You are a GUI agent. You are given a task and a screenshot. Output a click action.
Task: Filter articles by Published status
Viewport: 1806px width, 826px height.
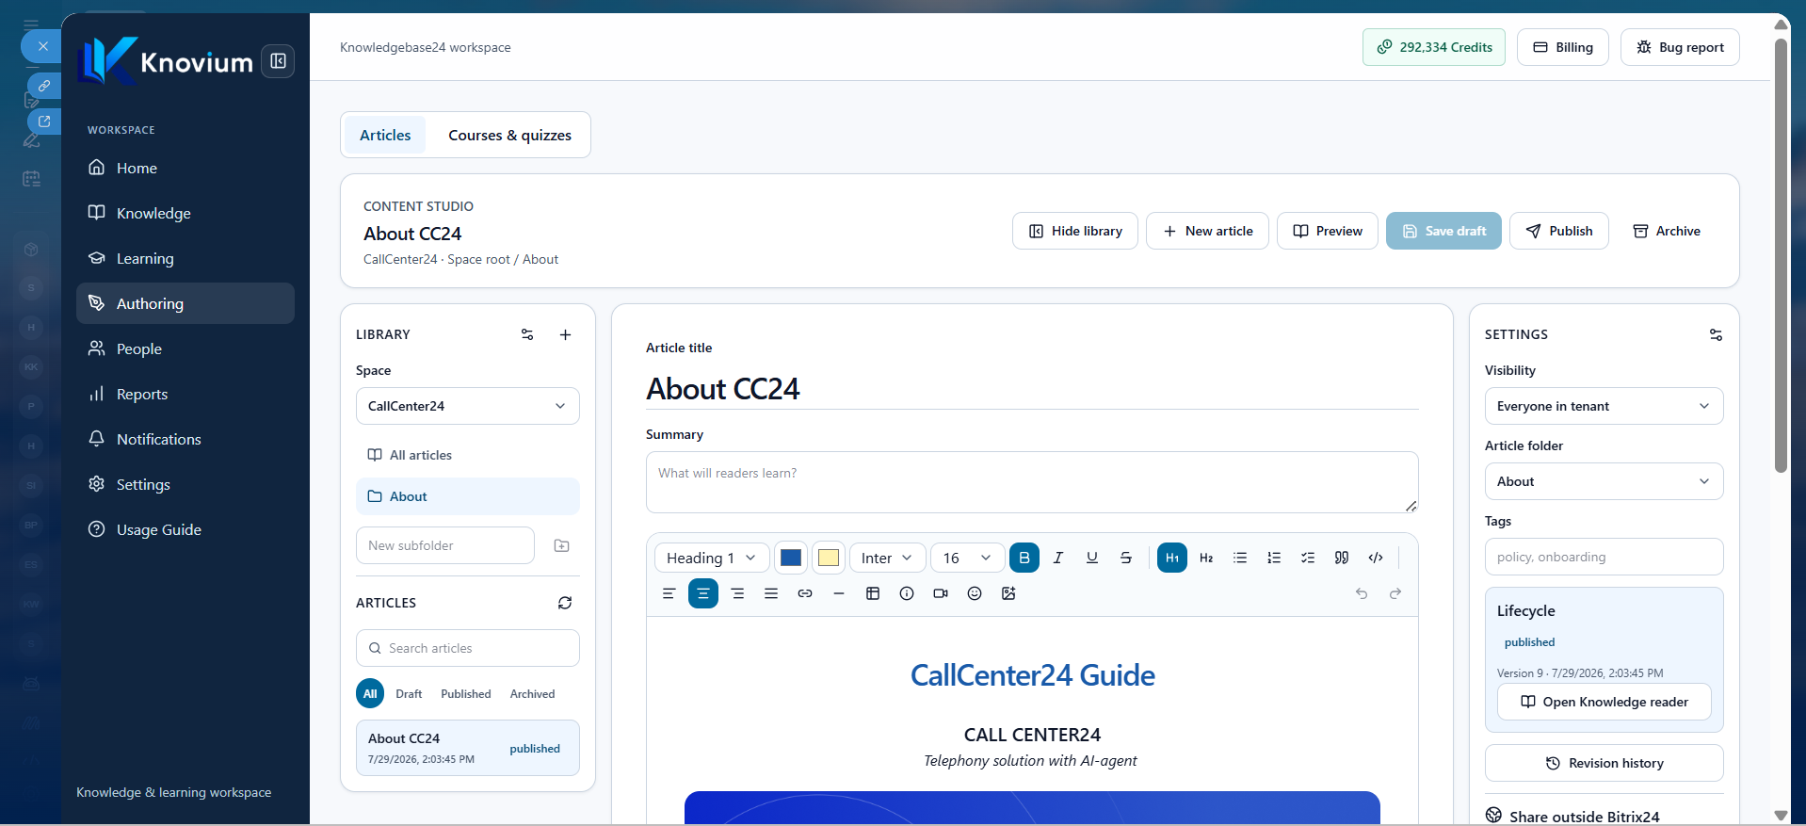coord(466,694)
